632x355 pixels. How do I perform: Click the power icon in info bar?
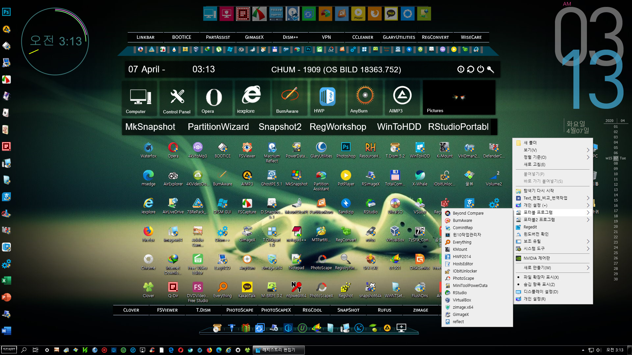481,69
